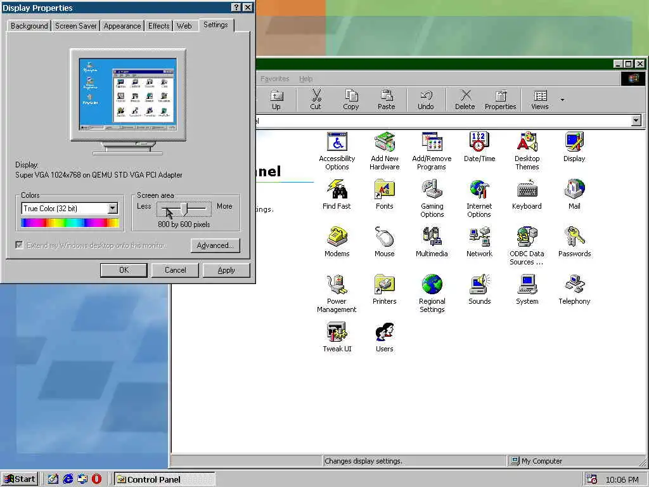The image size is (649, 487).
Task: Open Desktop Themes icon
Action: point(527,151)
